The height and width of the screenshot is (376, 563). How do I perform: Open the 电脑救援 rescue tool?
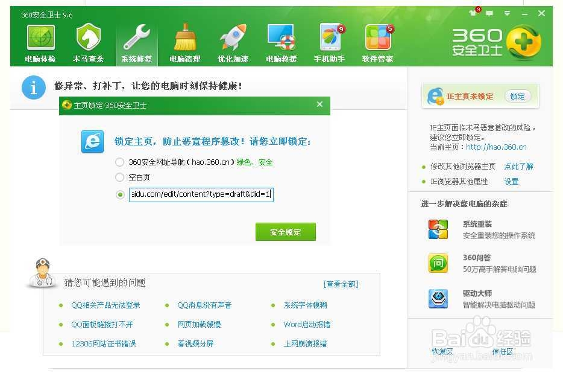tap(280, 41)
